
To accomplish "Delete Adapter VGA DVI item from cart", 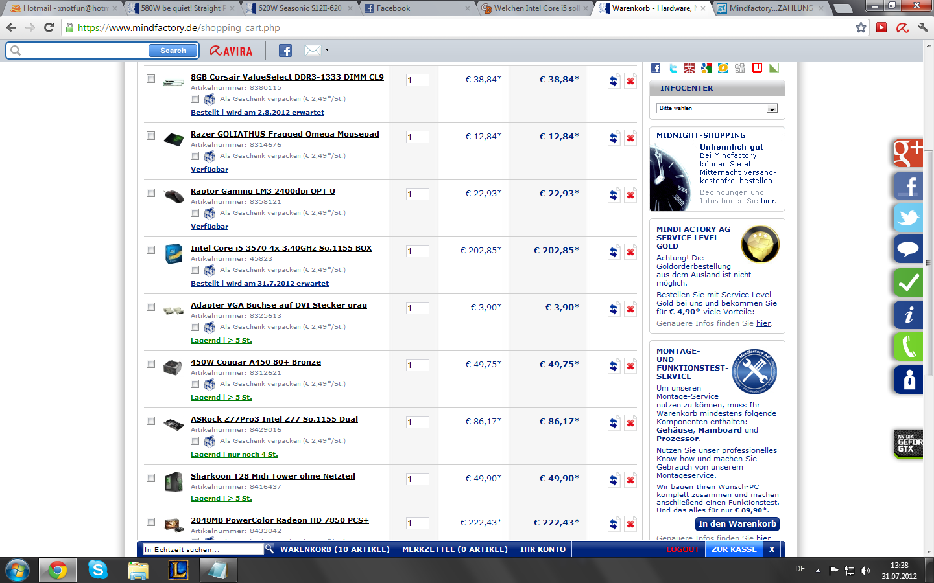I will coord(630,309).
